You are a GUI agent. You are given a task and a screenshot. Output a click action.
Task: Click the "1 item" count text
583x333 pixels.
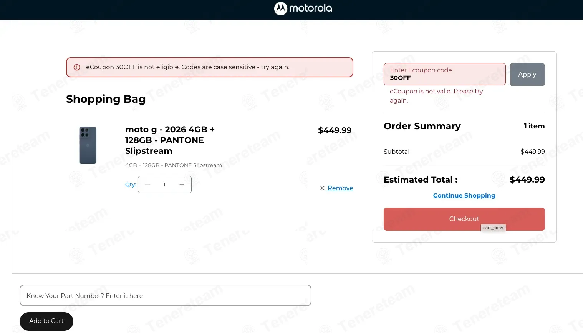pyautogui.click(x=534, y=126)
